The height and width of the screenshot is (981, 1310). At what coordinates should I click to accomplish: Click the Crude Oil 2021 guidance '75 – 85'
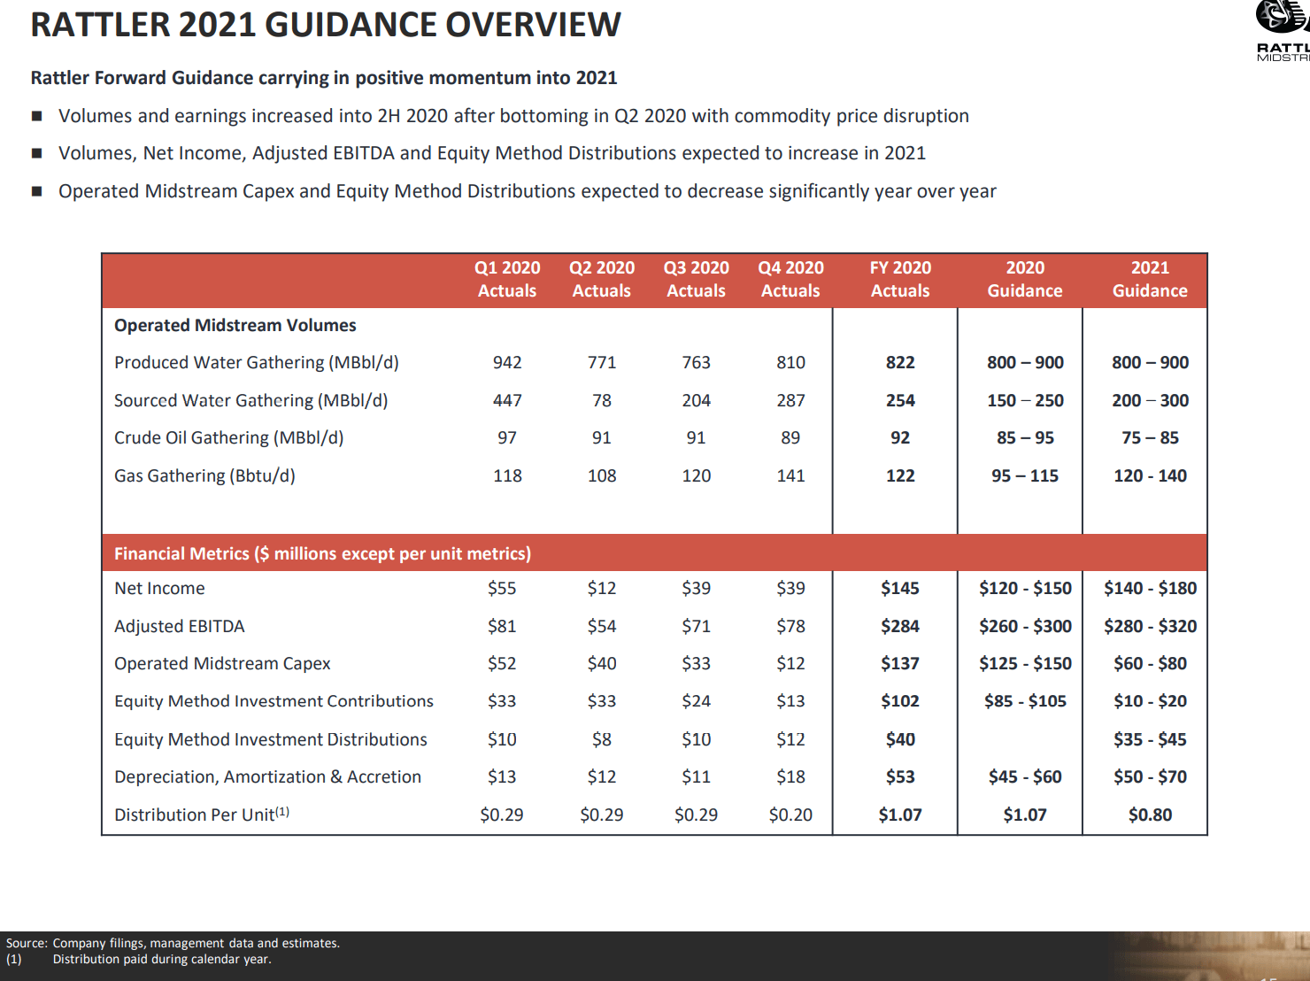(x=1150, y=438)
